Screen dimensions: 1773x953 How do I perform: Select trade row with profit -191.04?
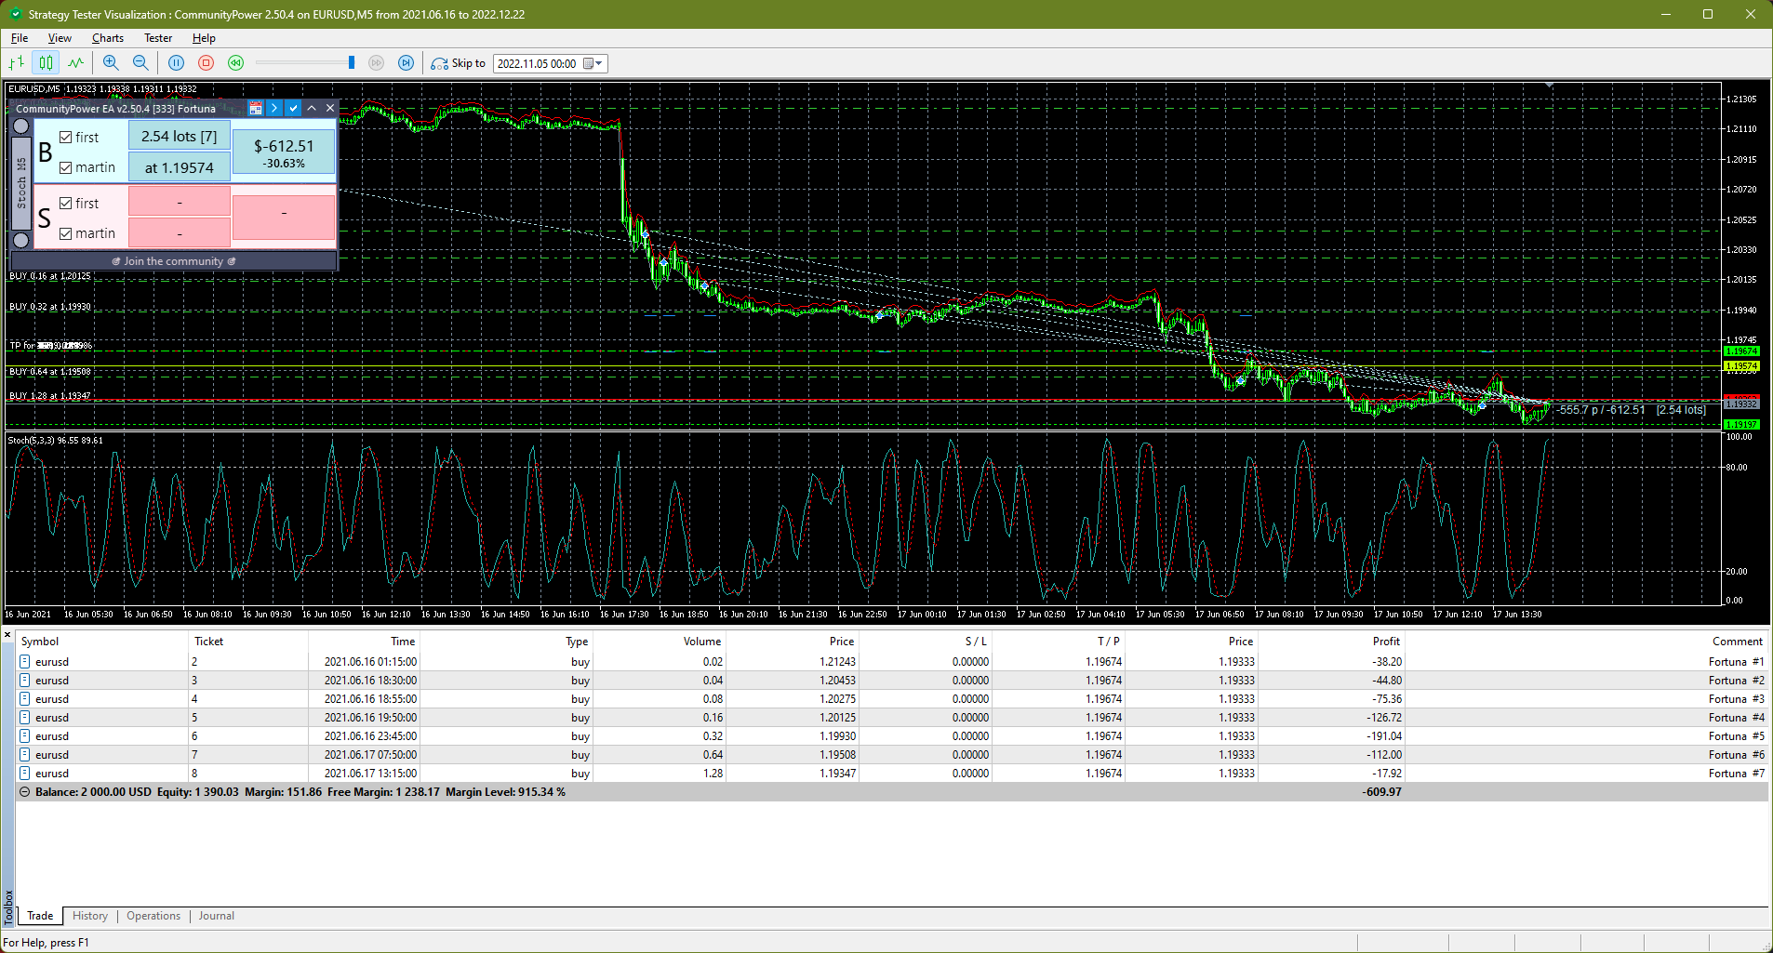tap(891, 736)
